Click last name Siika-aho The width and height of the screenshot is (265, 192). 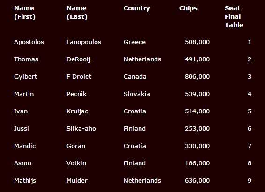[81, 129]
